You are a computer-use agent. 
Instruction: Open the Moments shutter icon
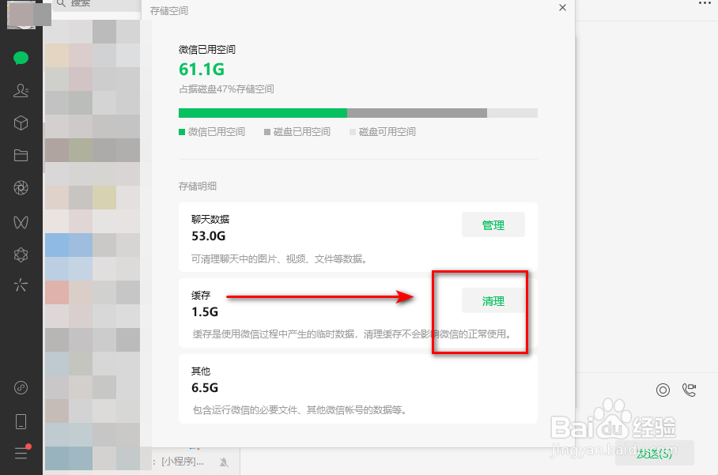coord(21,188)
